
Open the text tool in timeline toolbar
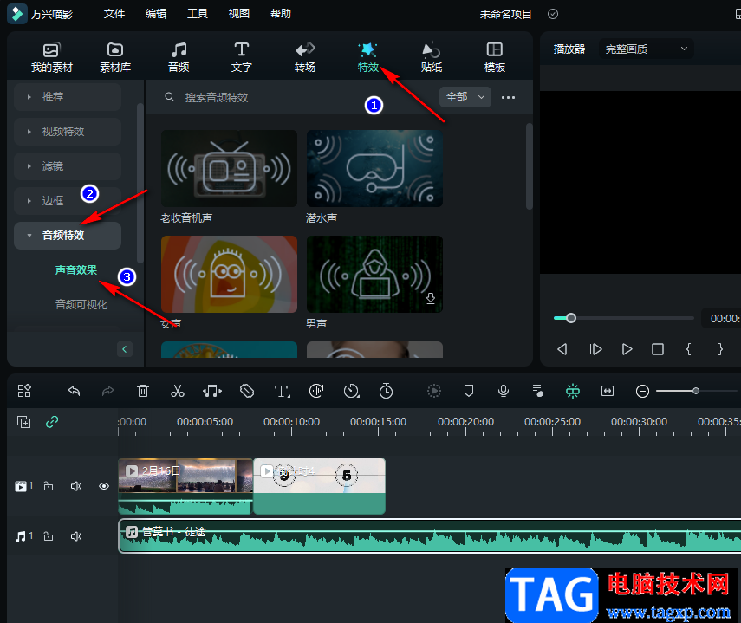coord(282,392)
